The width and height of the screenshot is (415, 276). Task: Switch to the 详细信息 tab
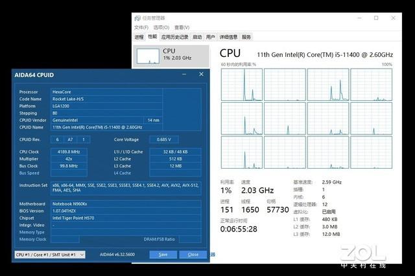click(x=228, y=37)
